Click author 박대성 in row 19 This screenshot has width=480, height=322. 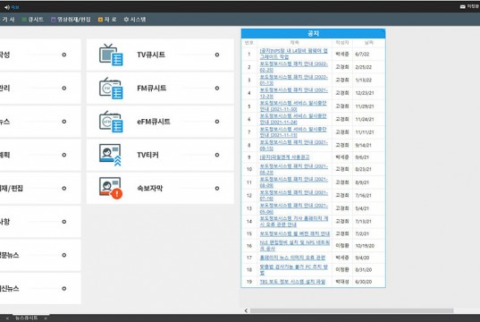[x=342, y=282]
